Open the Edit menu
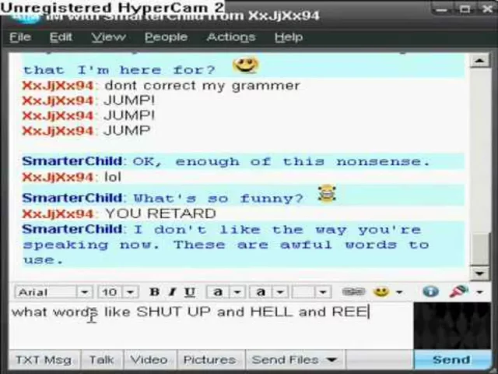This screenshot has height=374, width=498. click(x=61, y=37)
